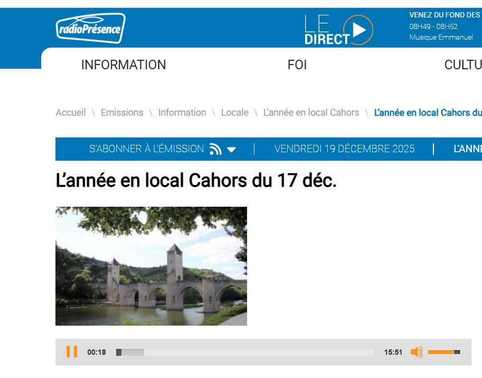Adjust the orange volume slider

444,352
